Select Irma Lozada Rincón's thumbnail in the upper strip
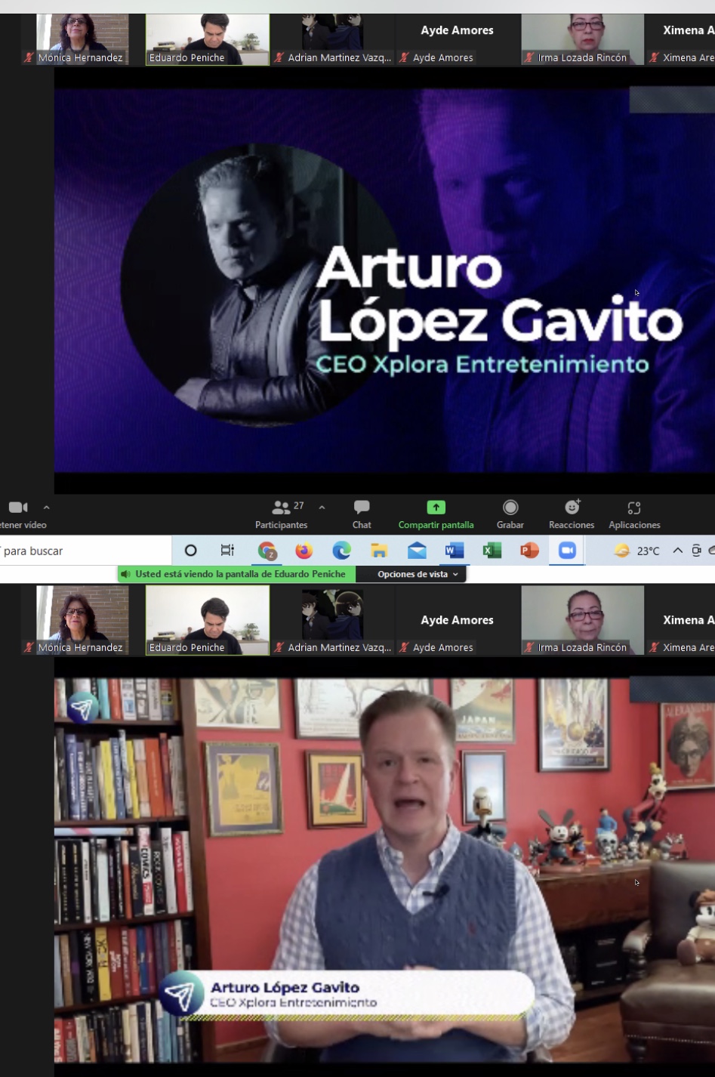This screenshot has height=1077, width=715. pos(582,39)
